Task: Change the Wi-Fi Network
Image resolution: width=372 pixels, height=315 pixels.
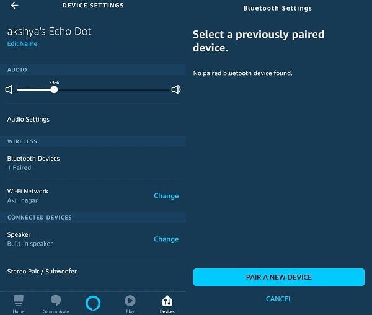Action: [x=166, y=196]
